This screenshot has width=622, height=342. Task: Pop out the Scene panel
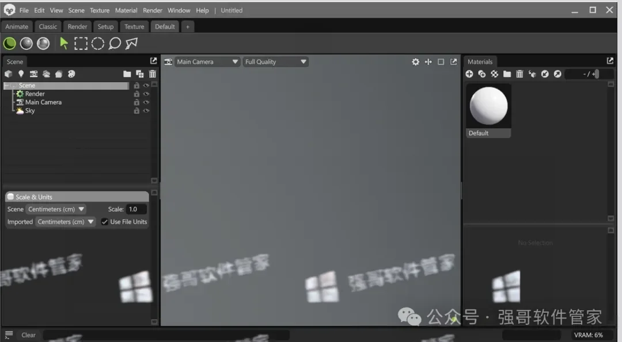point(154,60)
